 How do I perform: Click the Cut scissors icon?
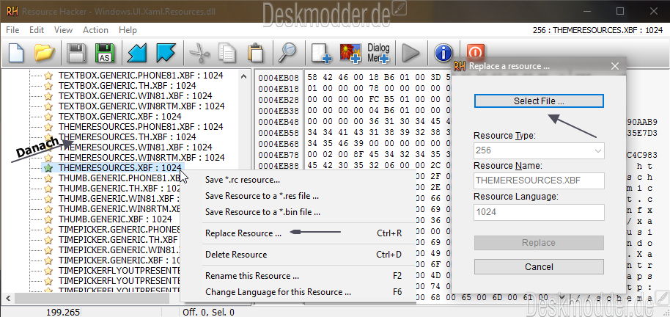(199, 54)
